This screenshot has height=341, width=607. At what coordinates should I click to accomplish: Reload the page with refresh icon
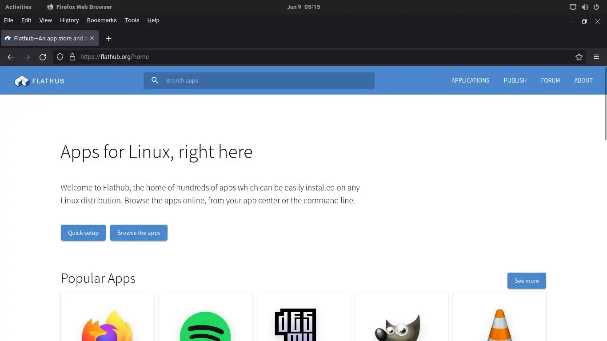[x=43, y=57]
